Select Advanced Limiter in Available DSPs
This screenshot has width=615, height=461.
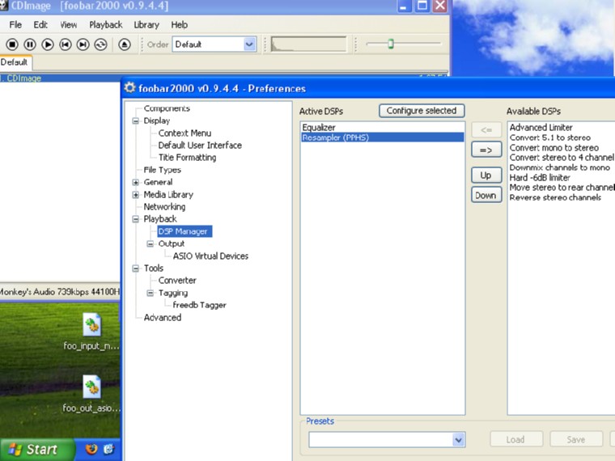541,128
